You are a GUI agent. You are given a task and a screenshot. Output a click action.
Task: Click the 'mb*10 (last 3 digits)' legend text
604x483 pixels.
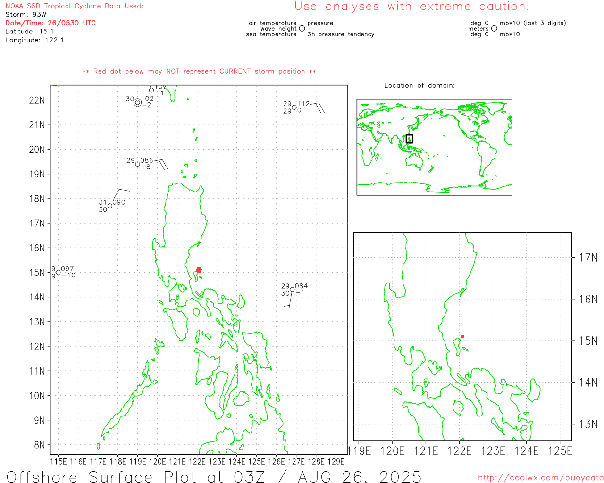coord(533,23)
